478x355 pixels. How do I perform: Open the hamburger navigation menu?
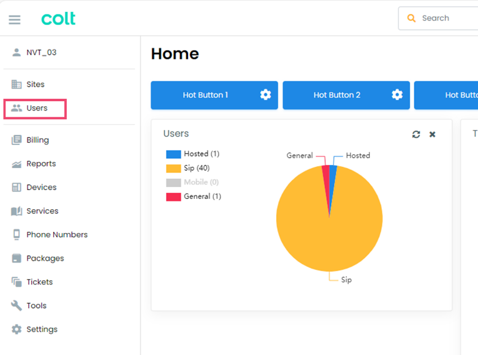click(x=14, y=20)
